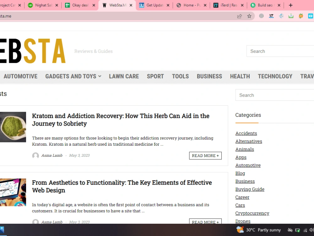
Task: Open the Career category link
Action: point(242,197)
